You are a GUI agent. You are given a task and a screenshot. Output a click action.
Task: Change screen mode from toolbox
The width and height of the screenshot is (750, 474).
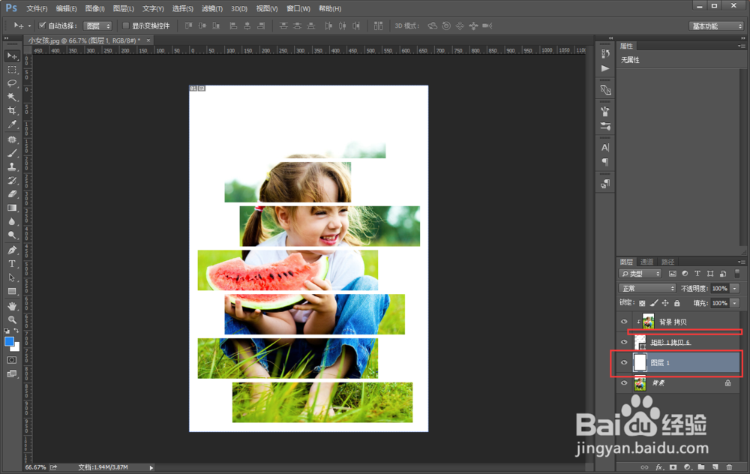click(12, 373)
